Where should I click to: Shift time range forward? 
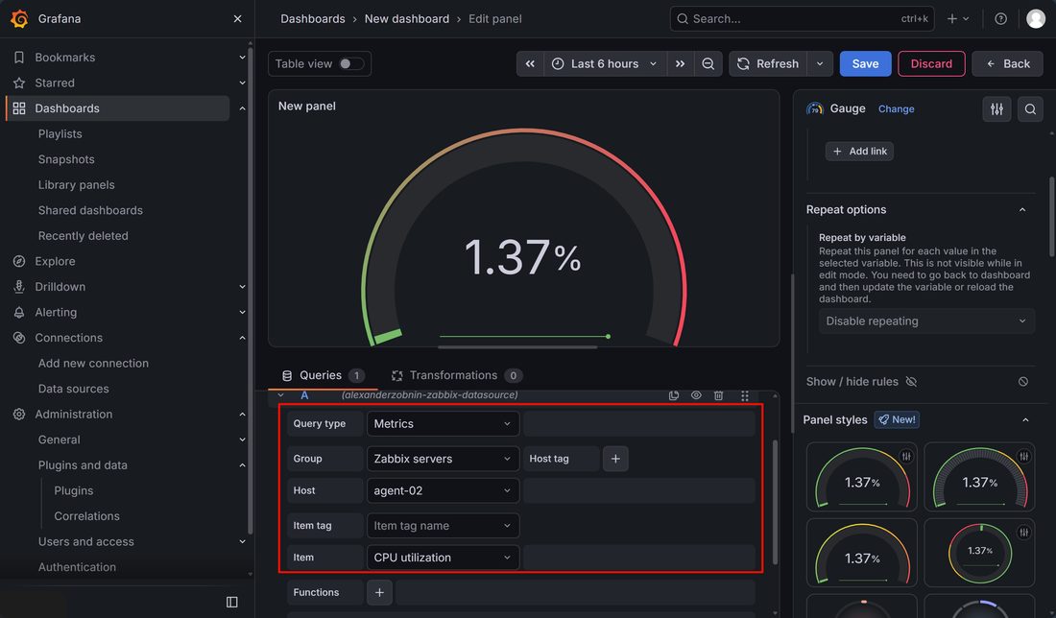tap(681, 63)
